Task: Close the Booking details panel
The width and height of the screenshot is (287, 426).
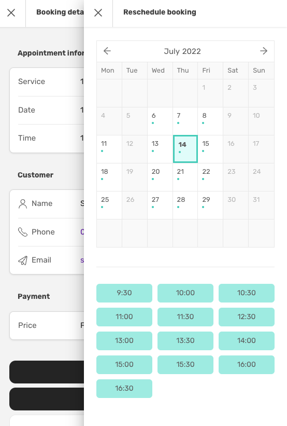Action: 11,13
